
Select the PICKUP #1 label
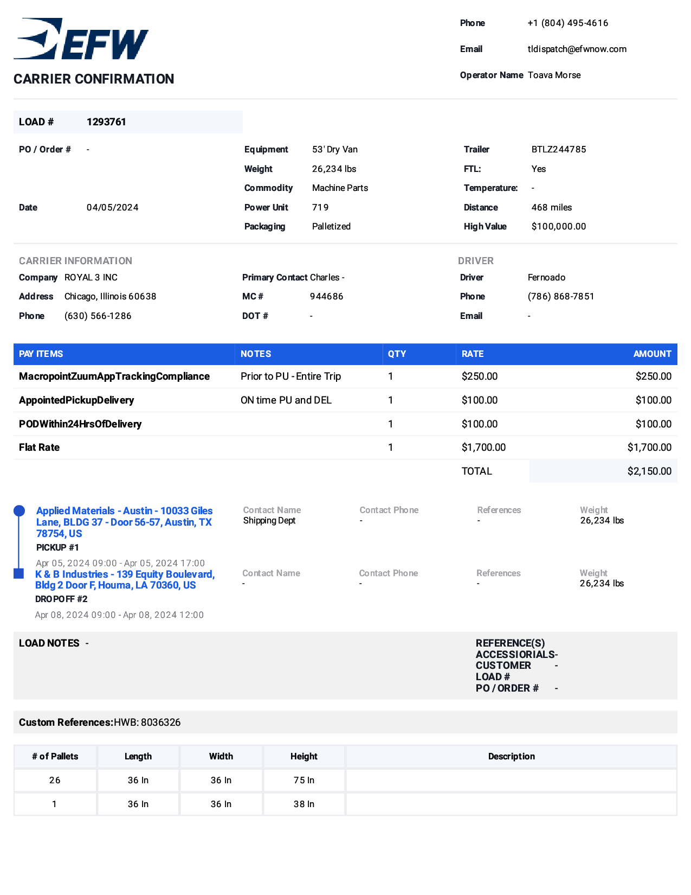click(57, 547)
